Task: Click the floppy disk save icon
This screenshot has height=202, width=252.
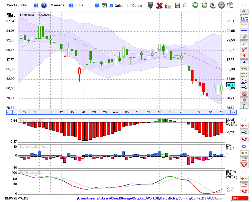Action: click(x=177, y=5)
